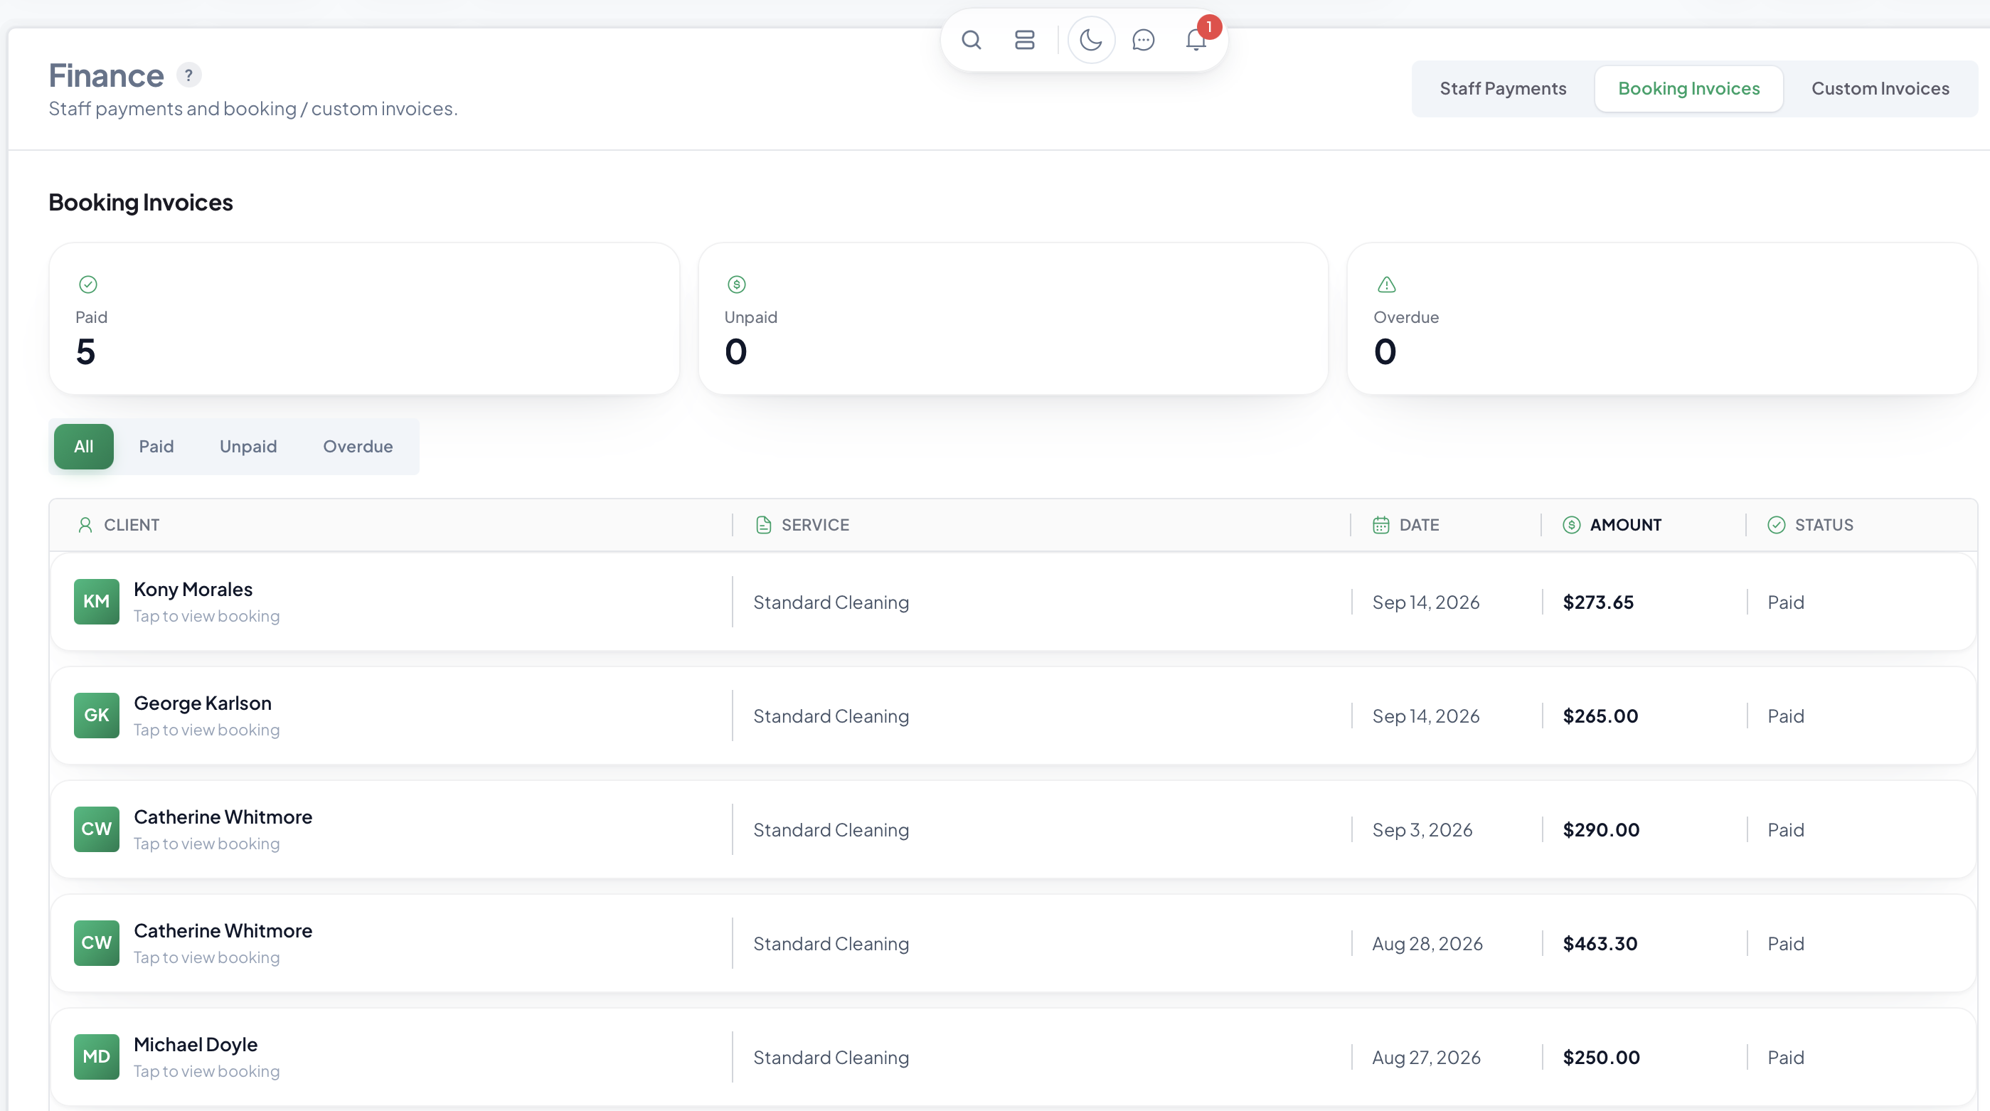Click the Amount column dollar icon
Viewport: 1990px width, 1111px height.
tap(1571, 526)
